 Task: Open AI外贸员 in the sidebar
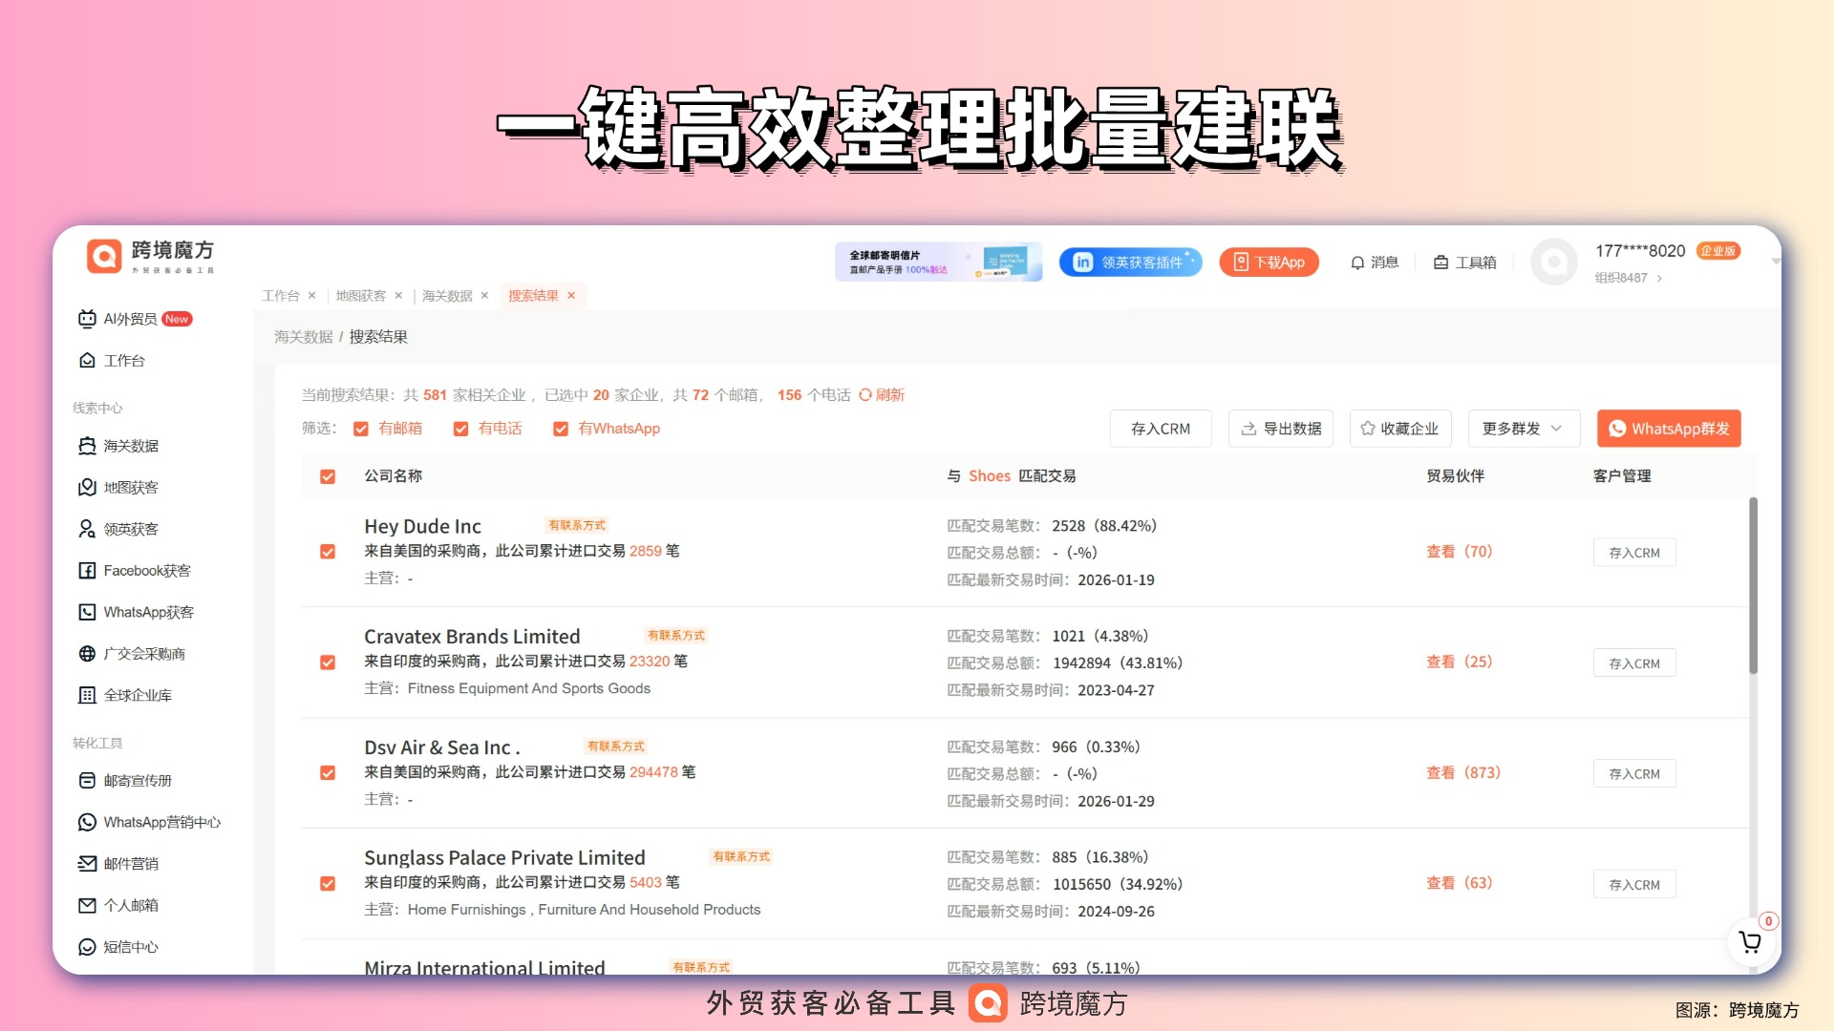(x=130, y=319)
